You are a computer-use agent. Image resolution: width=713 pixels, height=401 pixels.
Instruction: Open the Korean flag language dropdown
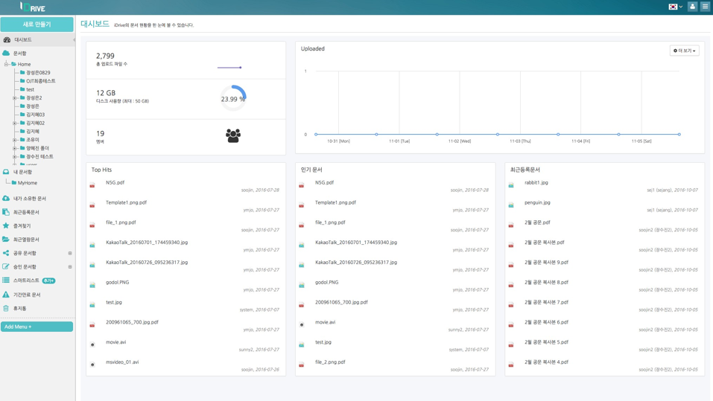click(675, 7)
